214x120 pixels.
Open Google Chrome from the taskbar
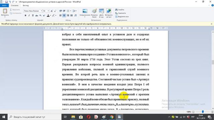tap(112, 117)
